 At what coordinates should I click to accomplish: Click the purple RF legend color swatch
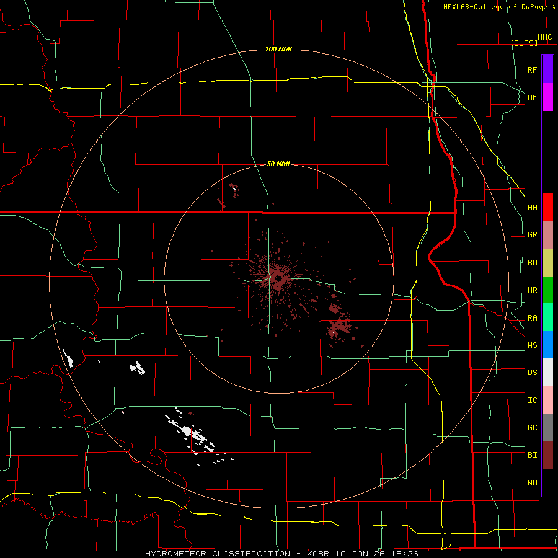(x=547, y=69)
